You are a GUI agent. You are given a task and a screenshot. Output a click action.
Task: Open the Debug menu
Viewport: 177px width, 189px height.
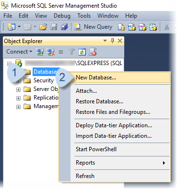pyautogui.click(x=62, y=16)
